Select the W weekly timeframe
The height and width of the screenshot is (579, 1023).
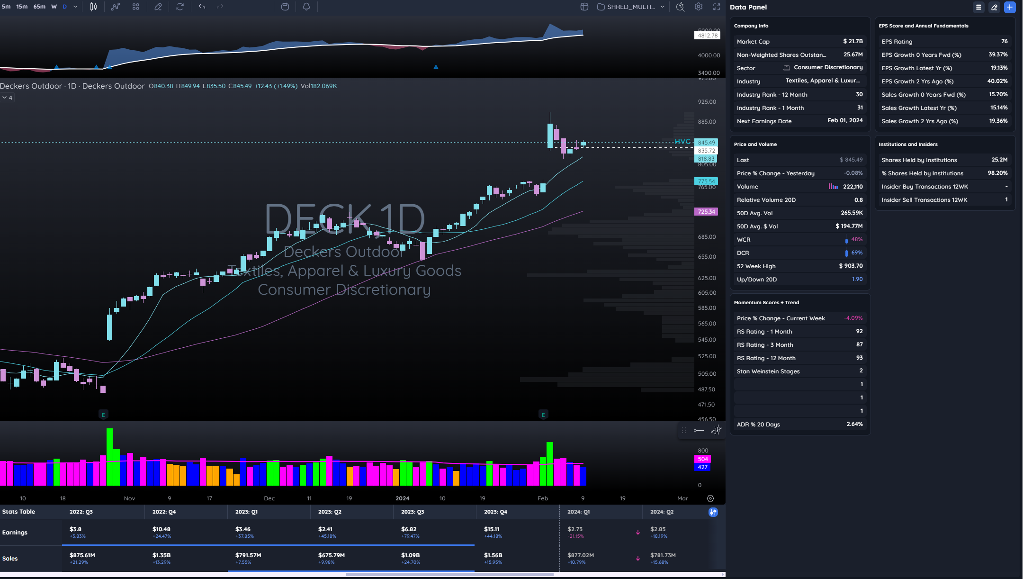[x=54, y=7]
